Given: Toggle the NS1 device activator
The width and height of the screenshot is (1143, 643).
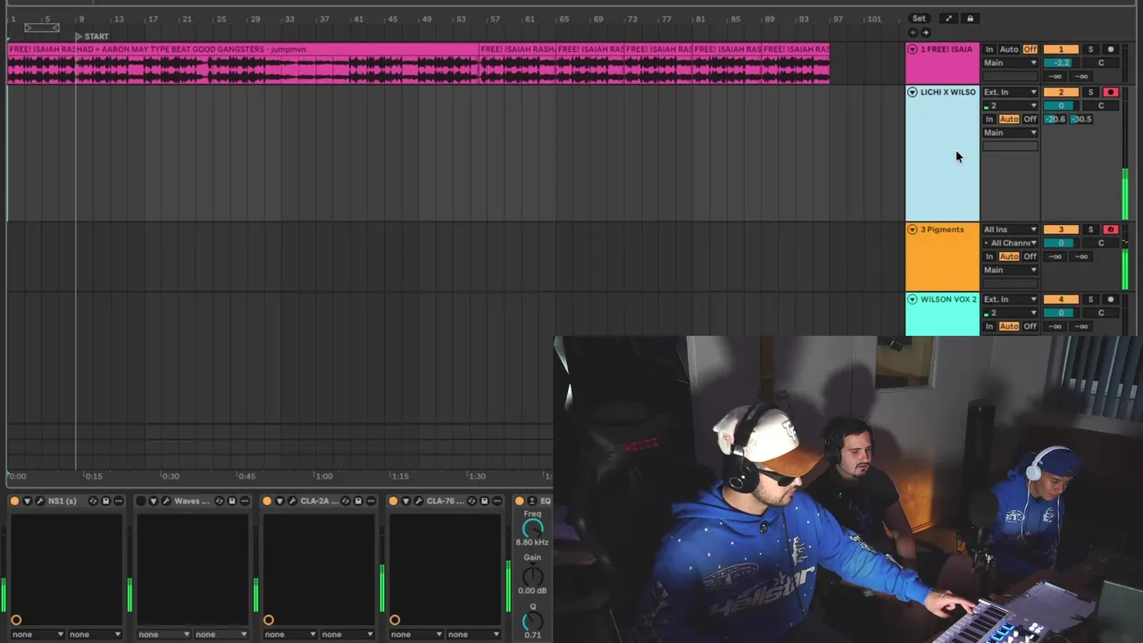Looking at the screenshot, I should click(x=14, y=501).
